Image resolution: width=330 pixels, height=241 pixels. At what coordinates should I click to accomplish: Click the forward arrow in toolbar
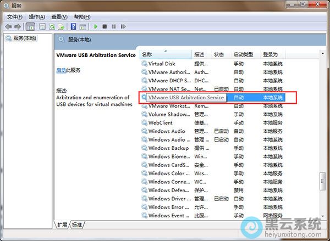click(18, 26)
